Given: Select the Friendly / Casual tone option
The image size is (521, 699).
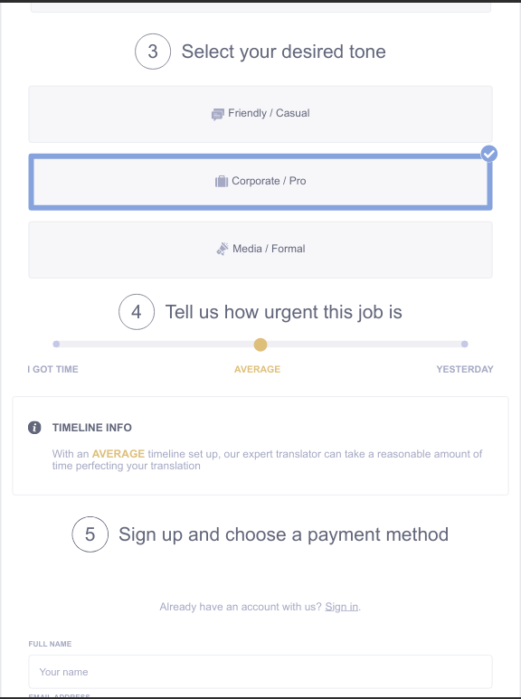Looking at the screenshot, I should click(260, 114).
